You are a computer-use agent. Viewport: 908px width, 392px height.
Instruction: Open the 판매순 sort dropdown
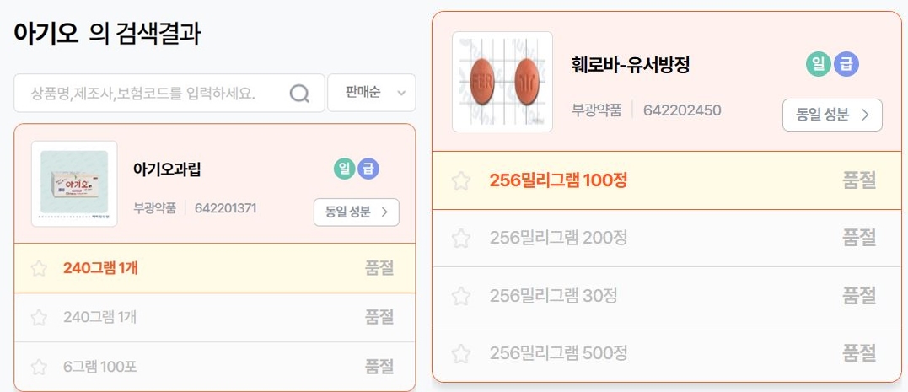(371, 93)
